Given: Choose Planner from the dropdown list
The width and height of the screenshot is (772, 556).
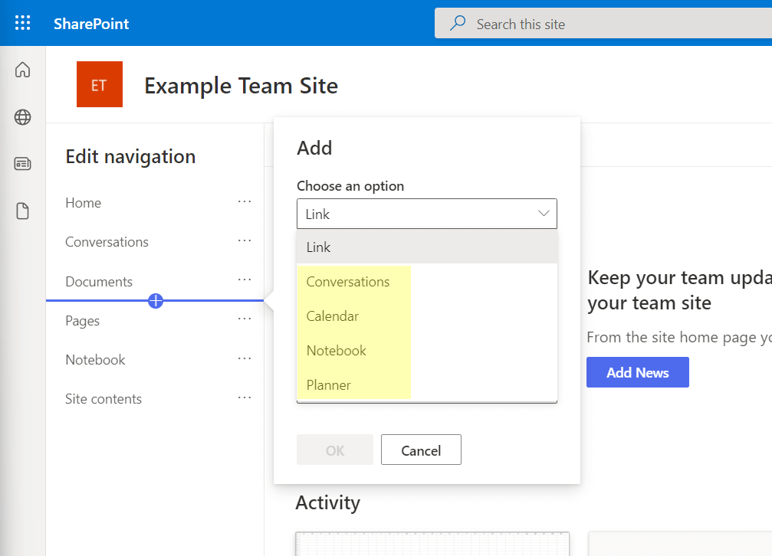Looking at the screenshot, I should coord(427,384).
